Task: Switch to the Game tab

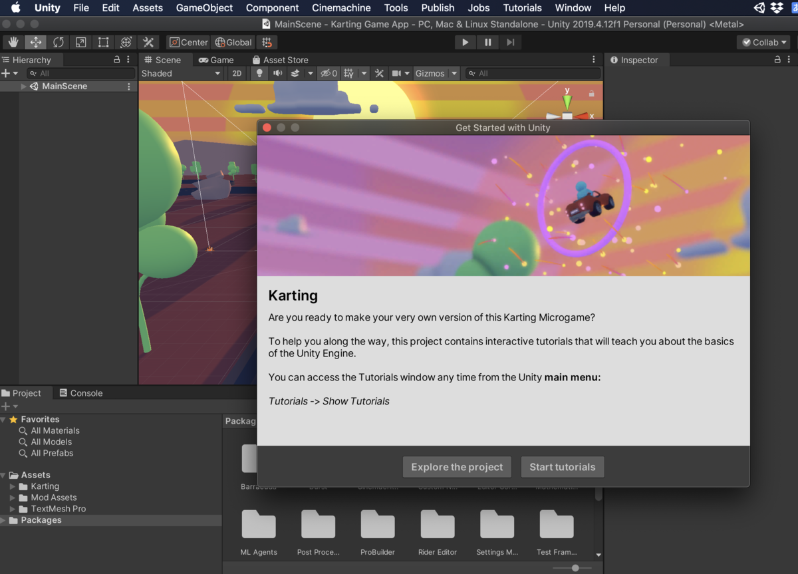Action: pos(216,60)
